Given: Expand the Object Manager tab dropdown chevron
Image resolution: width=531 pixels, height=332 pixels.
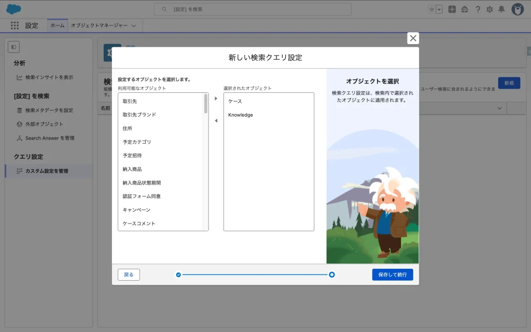Looking at the screenshot, I should pos(134,25).
